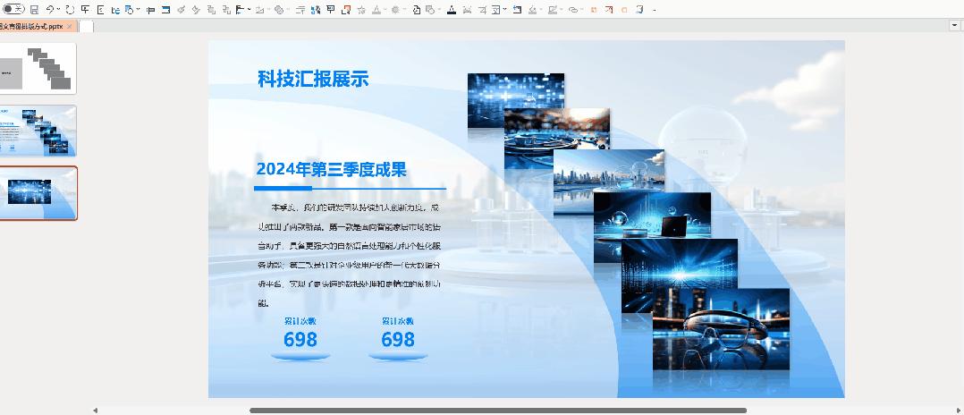Click the slideshow-screen presentation icon
The image size is (964, 415).
pos(330,9)
